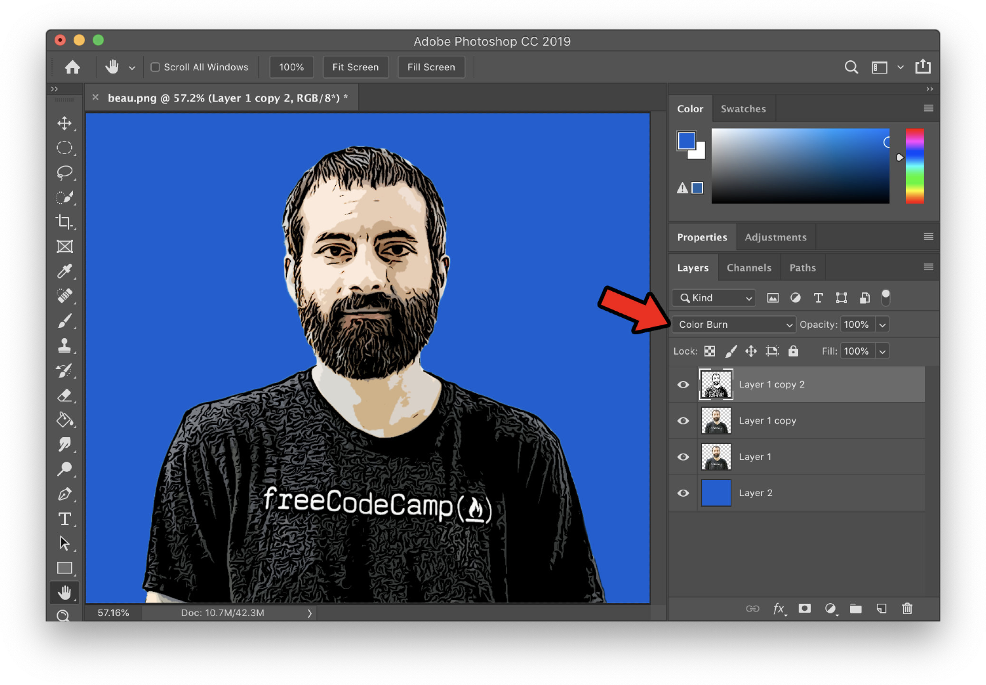Create a new layer icon
The height and width of the screenshot is (685, 986).
tap(881, 609)
